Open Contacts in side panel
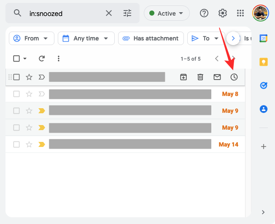Image resolution: width=275 pixels, height=224 pixels. 264,109
